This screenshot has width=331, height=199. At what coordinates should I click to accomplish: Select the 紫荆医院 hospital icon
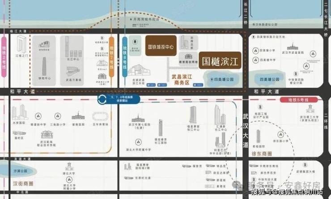78,116
